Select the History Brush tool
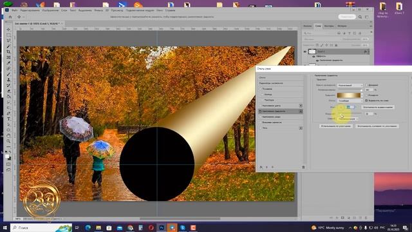Screen dimensions: 412x232 (x=8, y=85)
